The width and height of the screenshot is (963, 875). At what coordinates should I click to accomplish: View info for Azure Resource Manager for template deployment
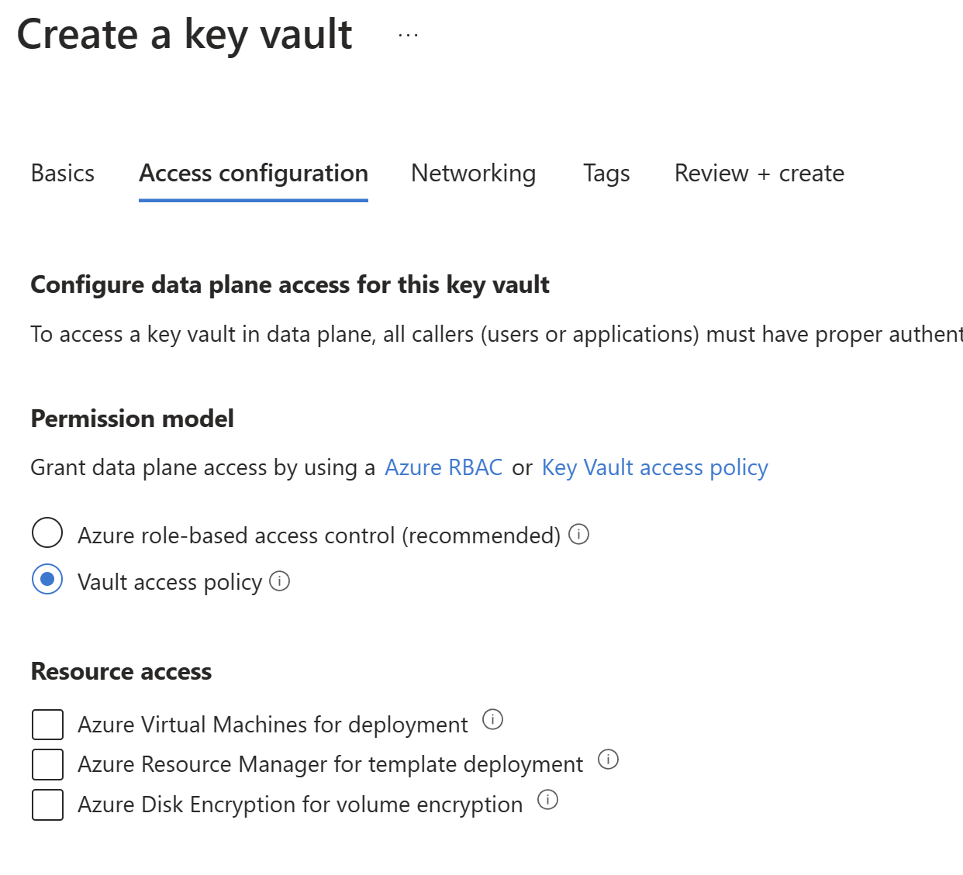click(608, 760)
